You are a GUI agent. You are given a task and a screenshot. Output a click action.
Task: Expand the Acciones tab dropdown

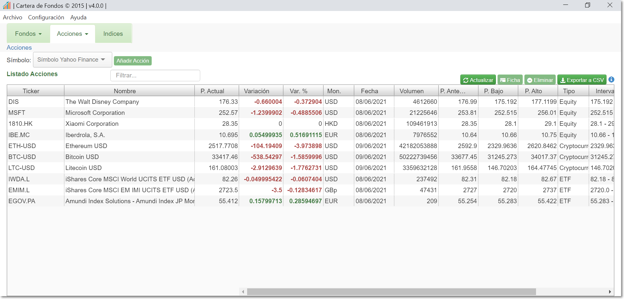click(x=72, y=34)
